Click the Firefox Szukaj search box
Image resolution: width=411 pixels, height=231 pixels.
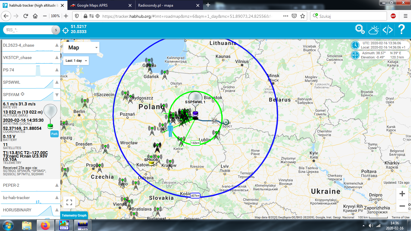[x=348, y=16]
